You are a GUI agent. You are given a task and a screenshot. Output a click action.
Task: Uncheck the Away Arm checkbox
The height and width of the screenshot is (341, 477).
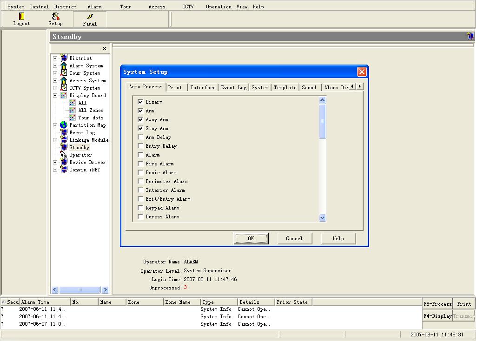[x=140, y=119]
